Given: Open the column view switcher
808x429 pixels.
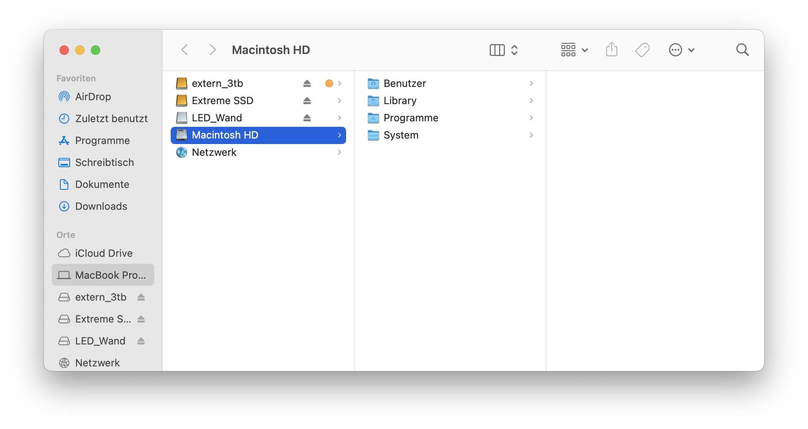Looking at the screenshot, I should pyautogui.click(x=504, y=50).
